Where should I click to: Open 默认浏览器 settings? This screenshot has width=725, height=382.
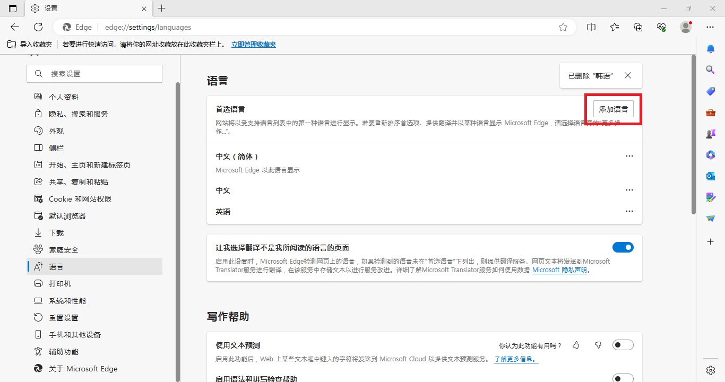(x=94, y=216)
